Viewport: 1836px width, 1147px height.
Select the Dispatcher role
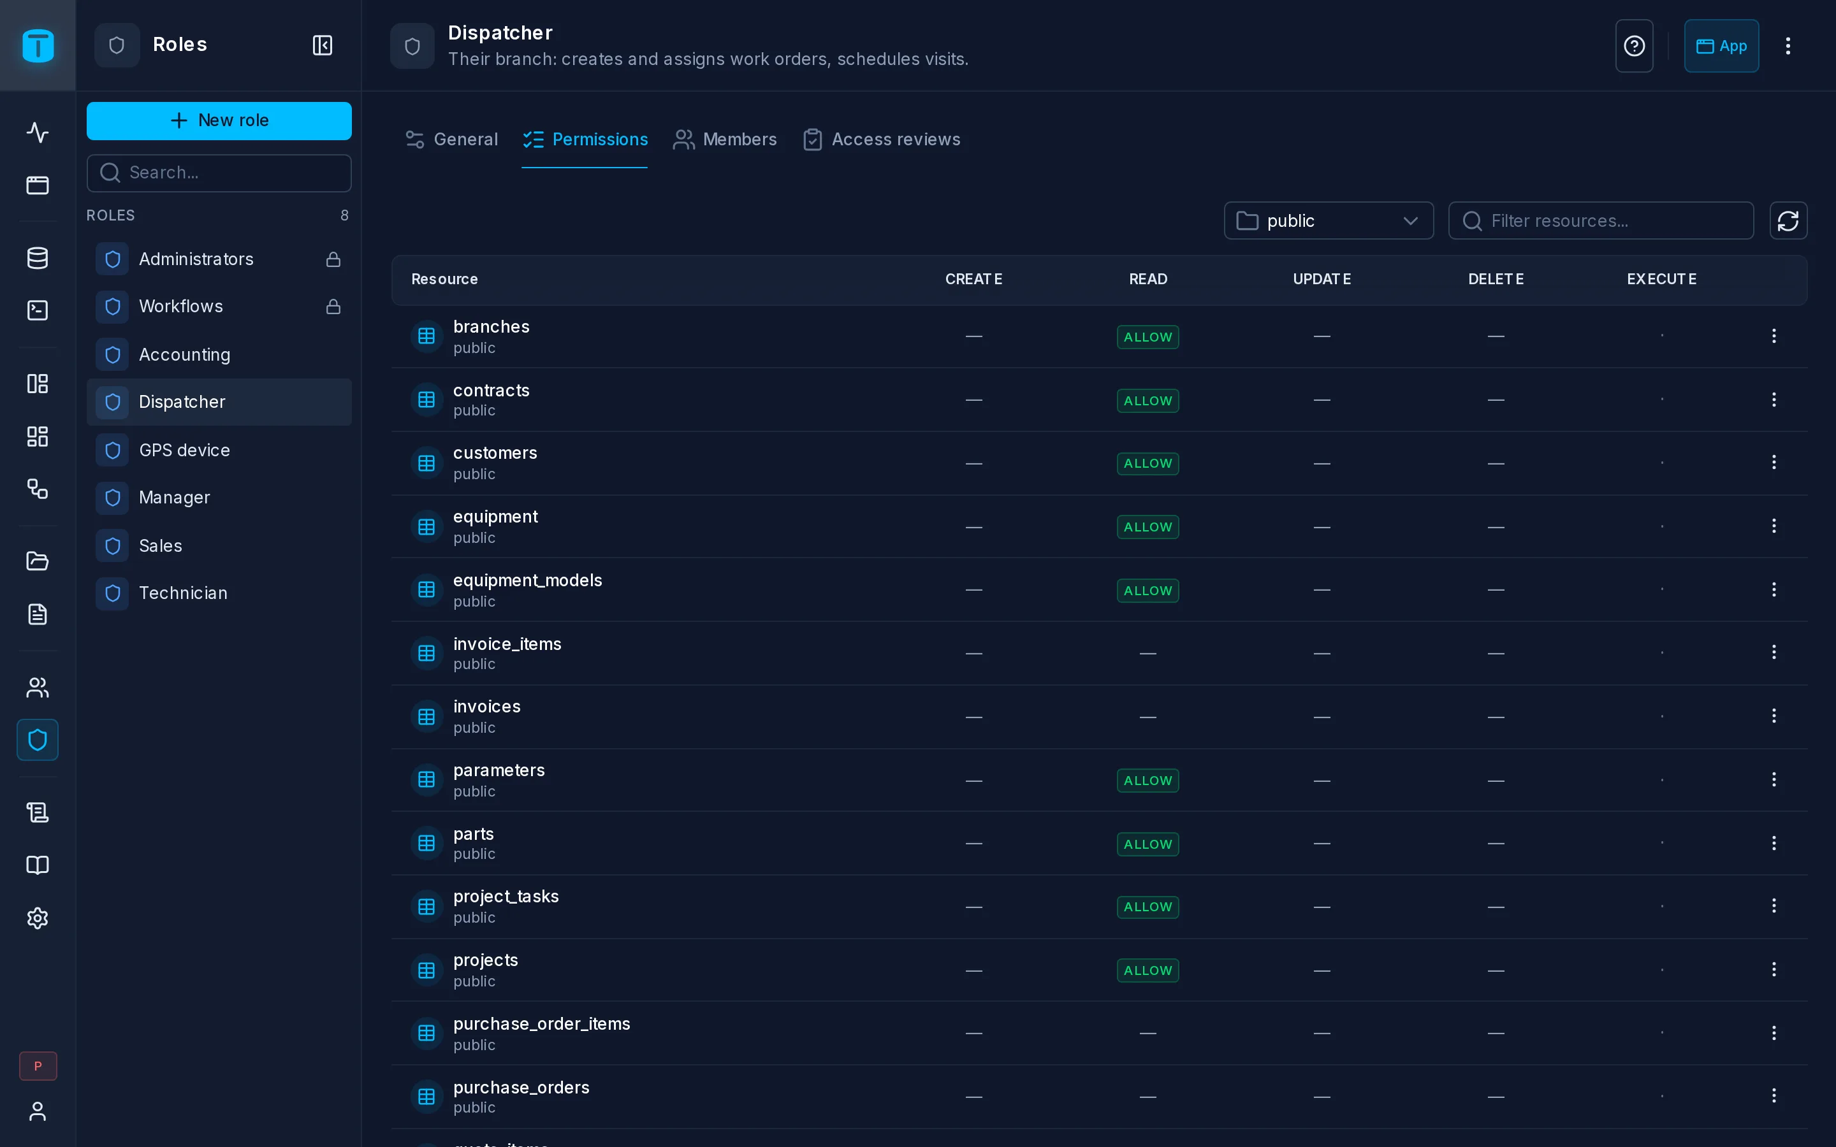coord(219,402)
